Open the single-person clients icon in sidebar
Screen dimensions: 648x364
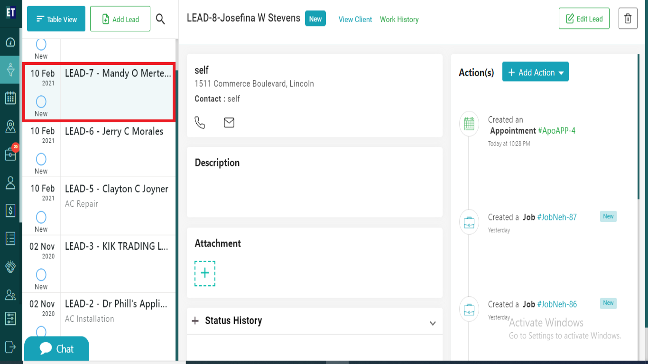[x=10, y=182]
